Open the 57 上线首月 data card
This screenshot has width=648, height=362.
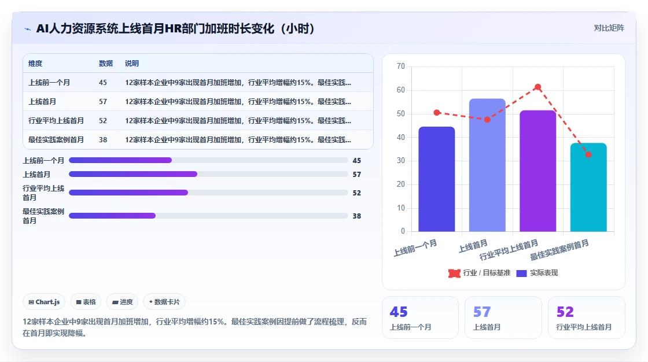click(503, 317)
